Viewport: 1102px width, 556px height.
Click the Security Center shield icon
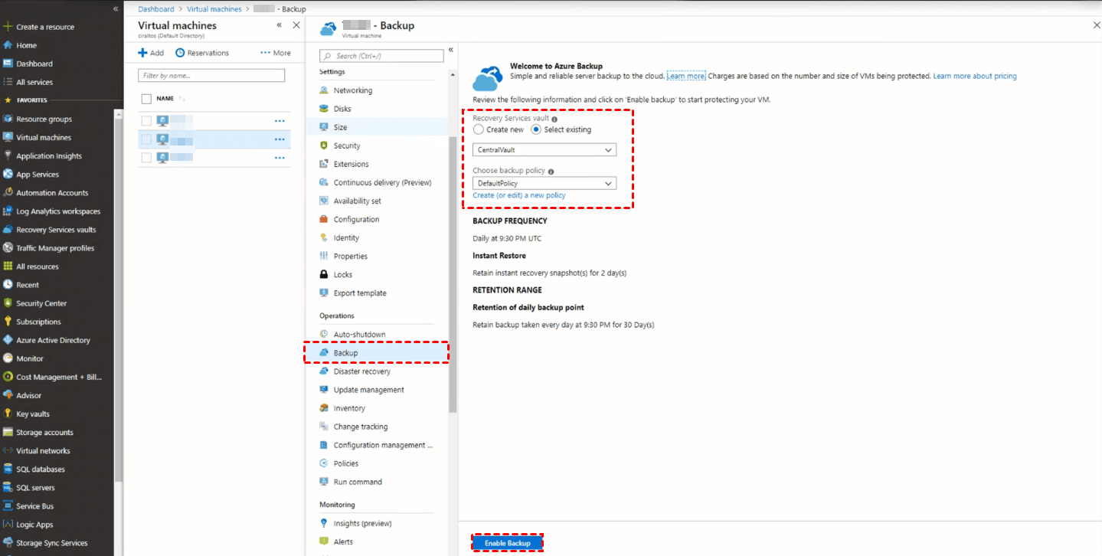[x=8, y=303]
